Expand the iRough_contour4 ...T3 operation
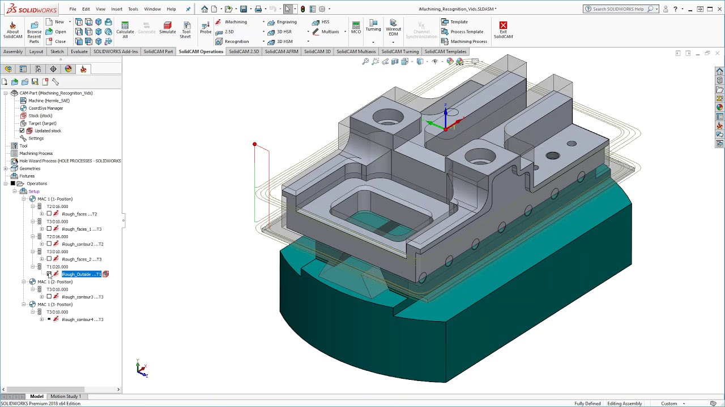This screenshot has width=725, height=407. [x=41, y=319]
